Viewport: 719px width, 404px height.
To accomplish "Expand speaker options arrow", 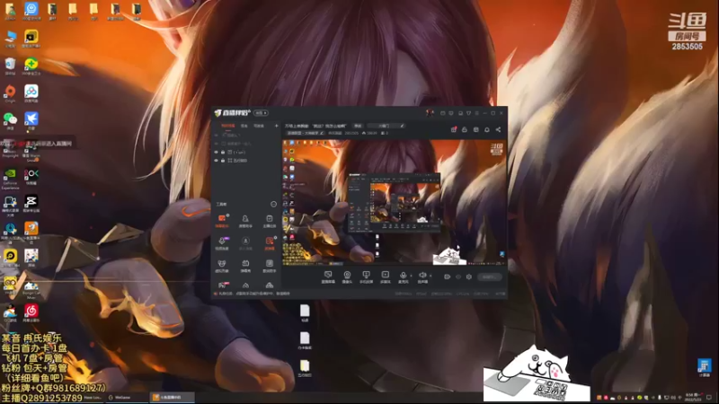I will [431, 276].
